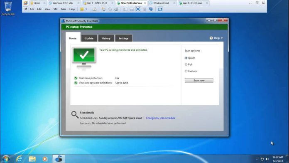Click the Security Essentials title bar icon

[63, 21]
